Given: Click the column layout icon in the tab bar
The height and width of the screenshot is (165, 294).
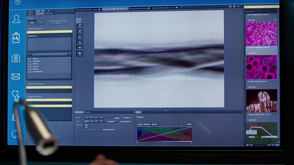Looking at the screenshot, I should tap(230, 7).
